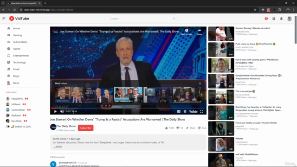
Task: Open Real things I've heard as Firefighter video
Action: pos(221,113)
